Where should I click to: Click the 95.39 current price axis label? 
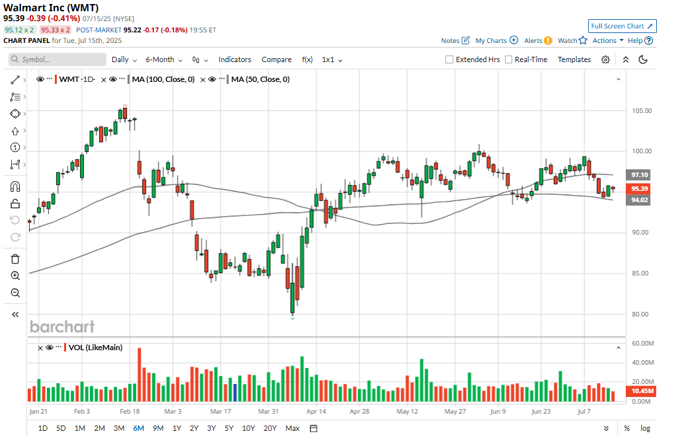point(638,189)
